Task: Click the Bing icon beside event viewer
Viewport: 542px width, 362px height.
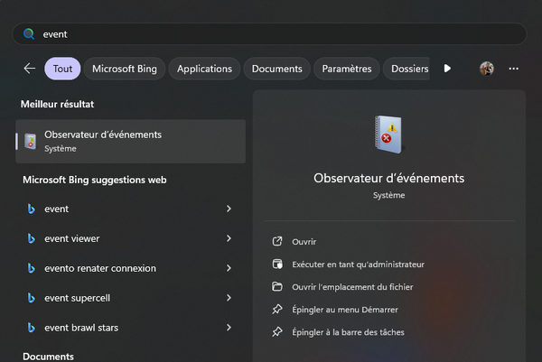Action: point(31,238)
